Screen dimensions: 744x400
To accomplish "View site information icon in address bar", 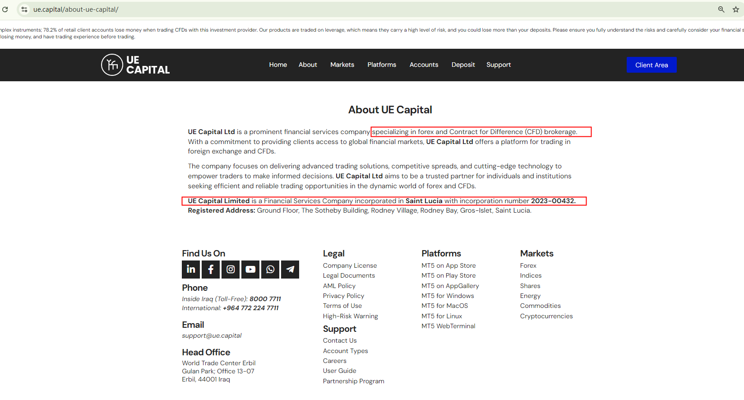I will pos(24,9).
